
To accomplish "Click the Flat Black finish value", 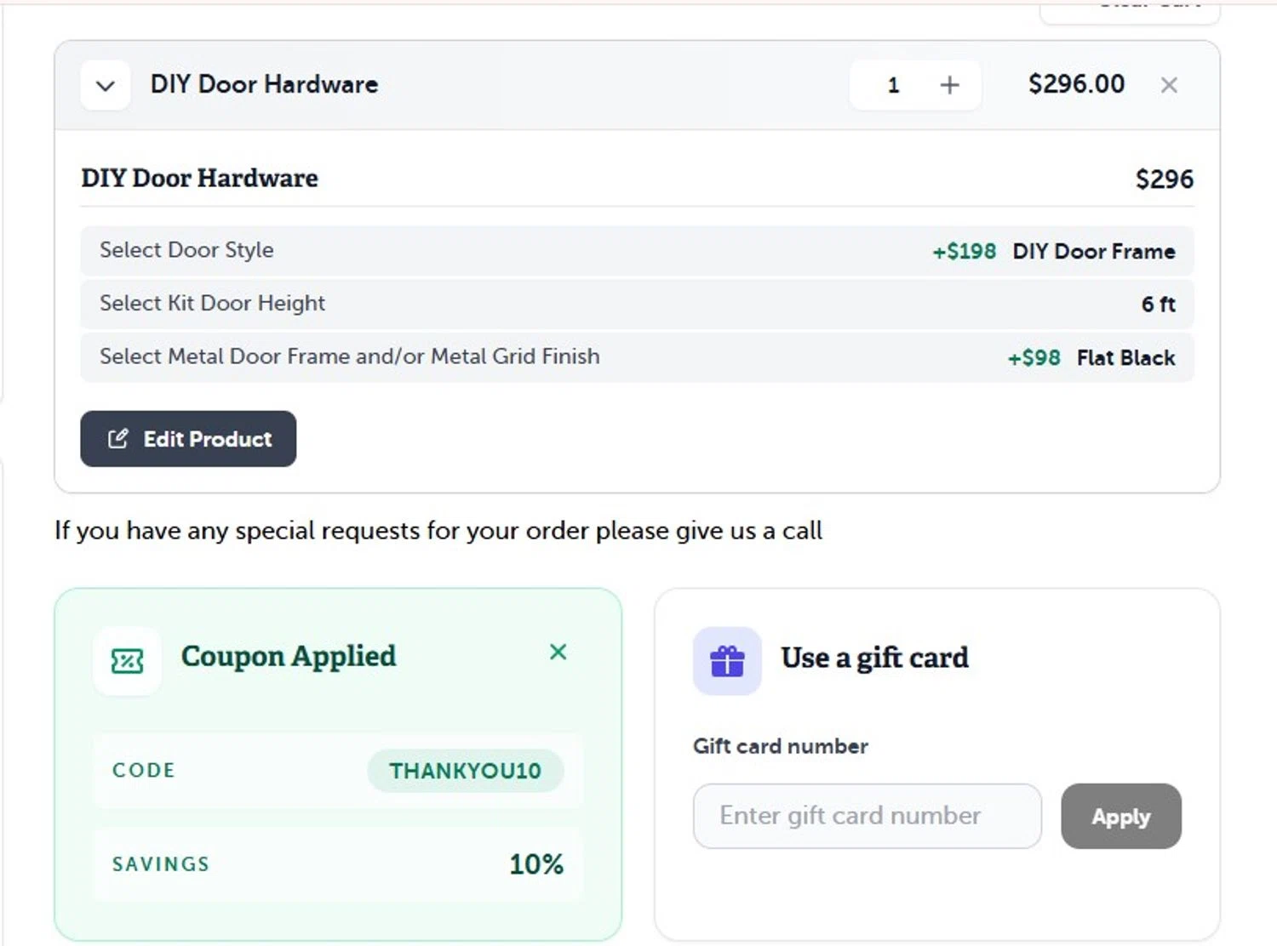I will tap(1126, 358).
